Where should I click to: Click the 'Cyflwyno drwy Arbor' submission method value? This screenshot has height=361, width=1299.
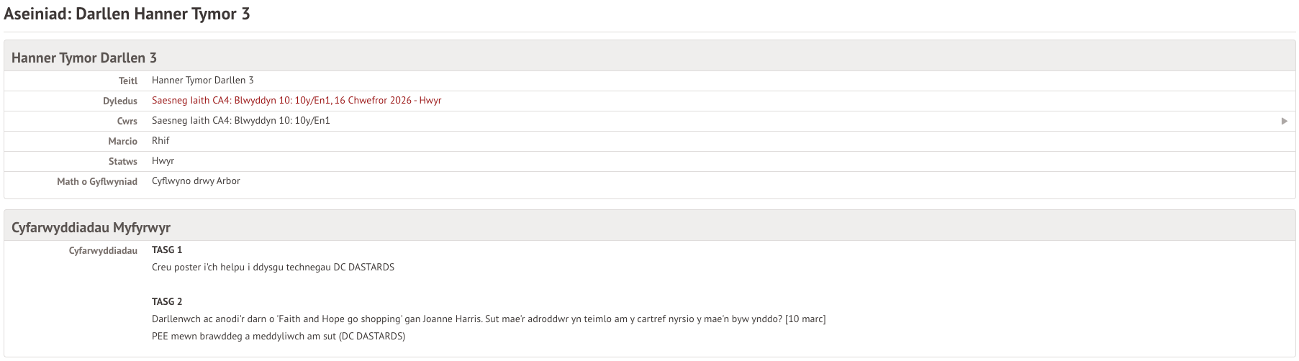196,181
